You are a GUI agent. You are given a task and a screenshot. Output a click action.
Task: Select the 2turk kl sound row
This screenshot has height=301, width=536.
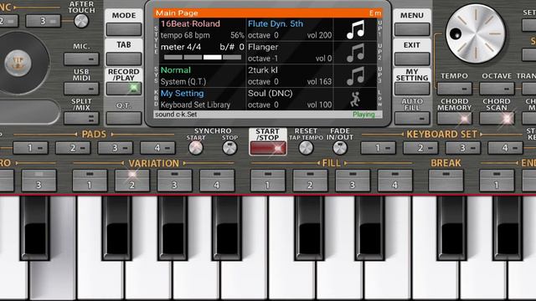(290, 76)
